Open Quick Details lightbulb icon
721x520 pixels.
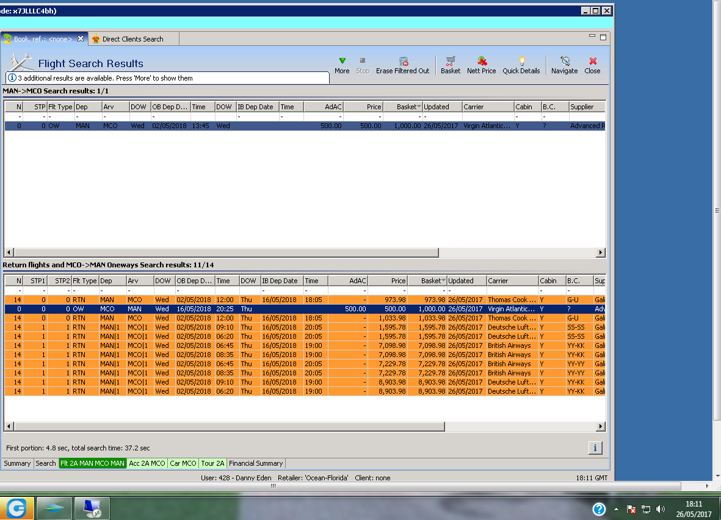pyautogui.click(x=522, y=60)
